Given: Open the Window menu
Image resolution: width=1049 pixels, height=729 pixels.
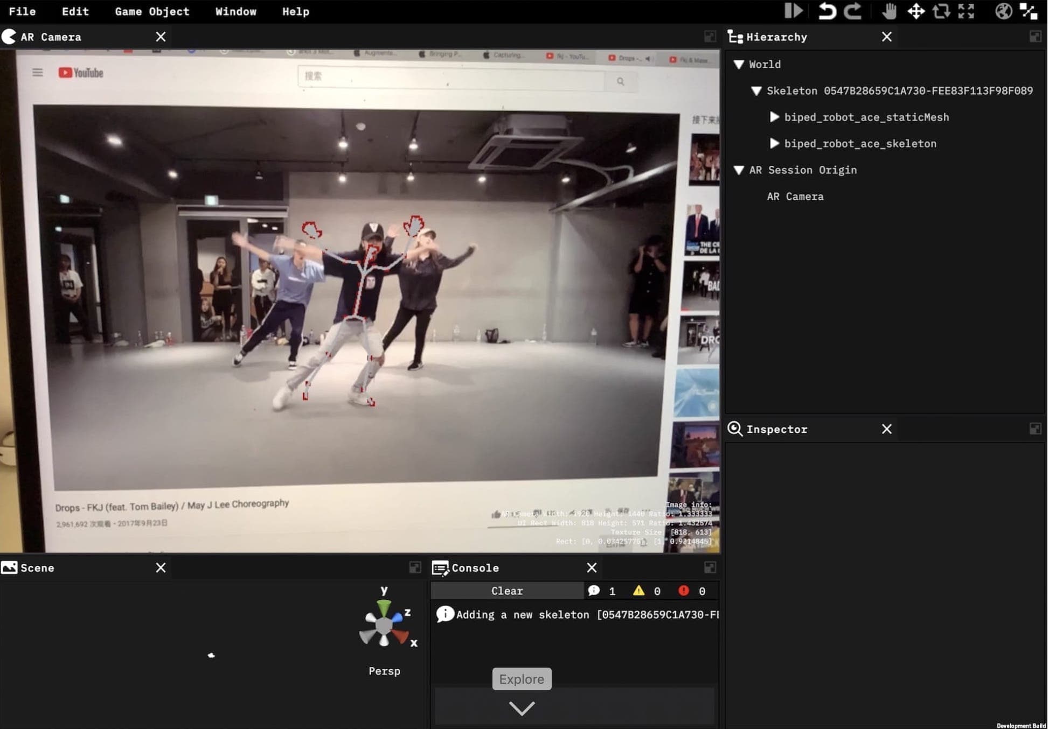Looking at the screenshot, I should (235, 11).
